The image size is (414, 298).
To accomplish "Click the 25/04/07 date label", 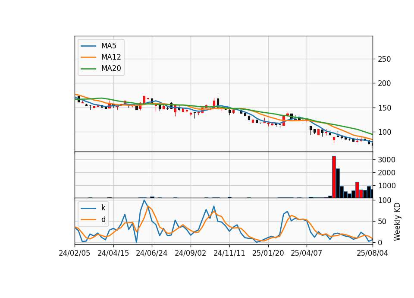I will click(307, 253).
